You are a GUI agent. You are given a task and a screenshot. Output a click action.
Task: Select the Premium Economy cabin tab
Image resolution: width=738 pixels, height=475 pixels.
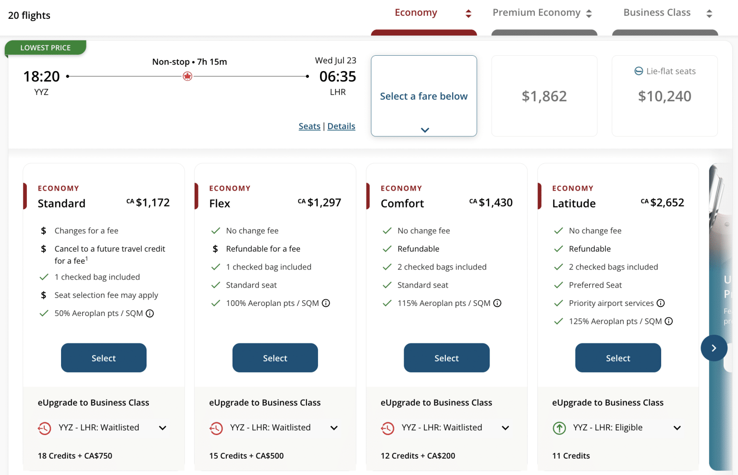tap(537, 12)
